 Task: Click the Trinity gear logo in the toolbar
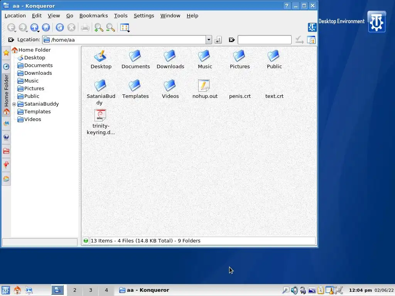[x=312, y=27]
